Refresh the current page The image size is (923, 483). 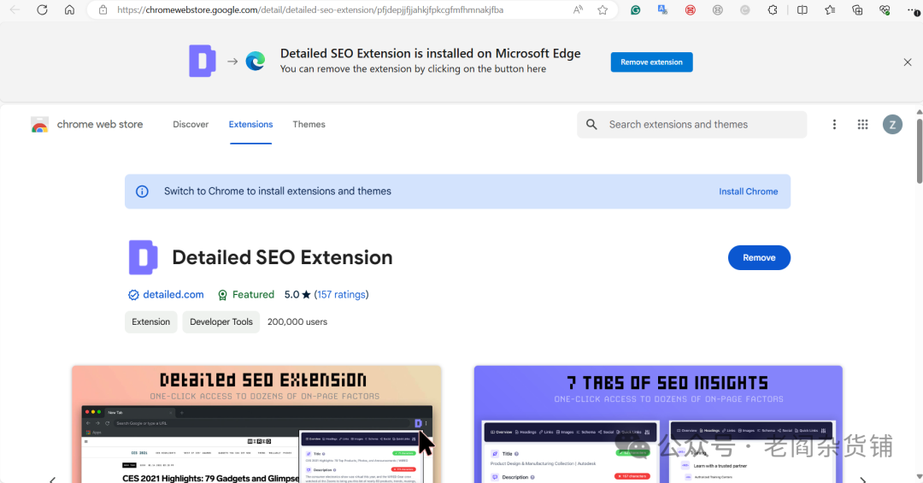click(43, 10)
